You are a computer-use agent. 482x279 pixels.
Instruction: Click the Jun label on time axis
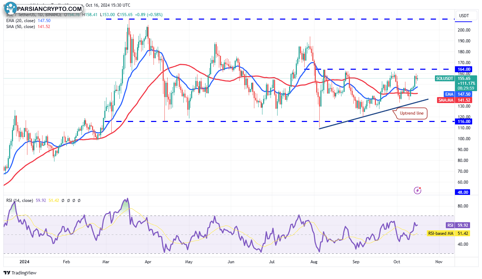click(x=231, y=261)
